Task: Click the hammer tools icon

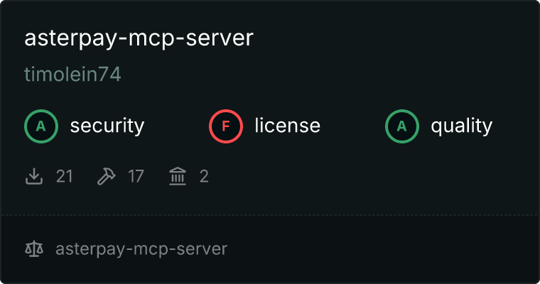Action: coord(106,176)
